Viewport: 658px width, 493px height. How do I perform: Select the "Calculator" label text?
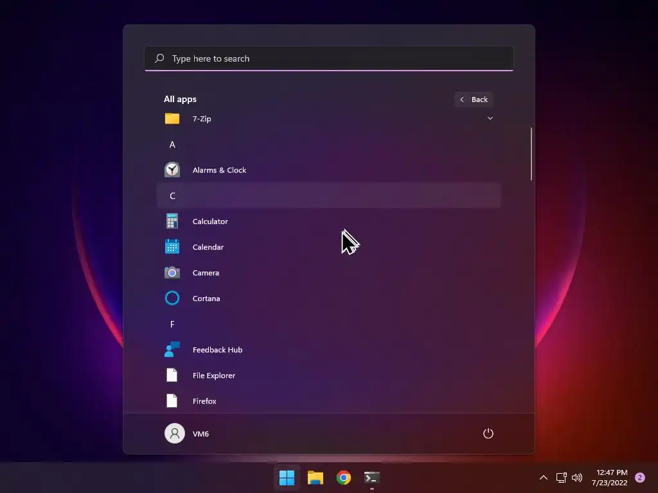pyautogui.click(x=210, y=221)
